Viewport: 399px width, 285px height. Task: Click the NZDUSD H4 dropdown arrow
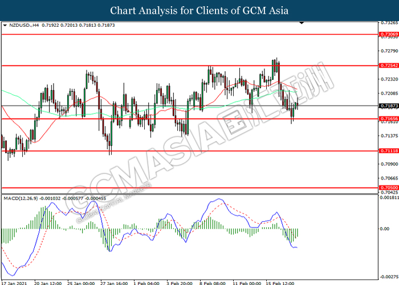pyautogui.click(x=5, y=26)
